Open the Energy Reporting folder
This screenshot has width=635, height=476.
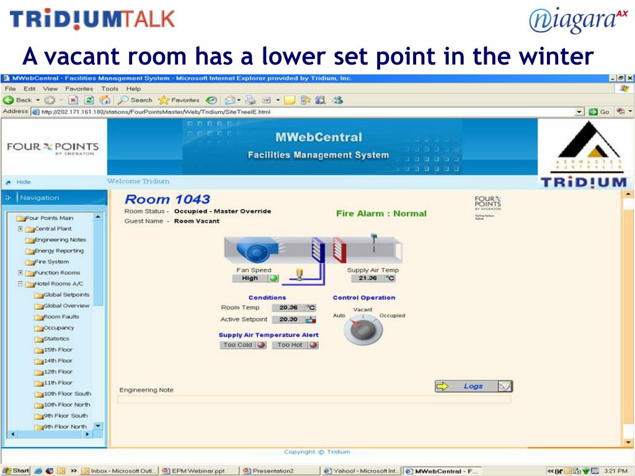pos(55,250)
